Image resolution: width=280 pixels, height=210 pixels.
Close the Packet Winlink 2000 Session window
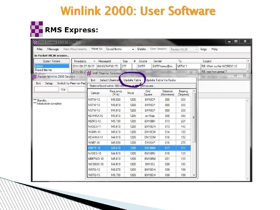pos(244,75)
